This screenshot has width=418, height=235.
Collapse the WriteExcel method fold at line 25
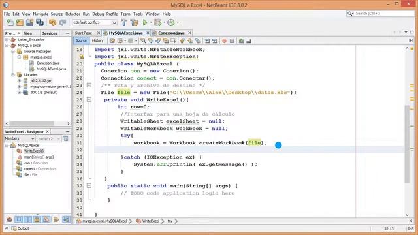pyautogui.click(x=89, y=99)
